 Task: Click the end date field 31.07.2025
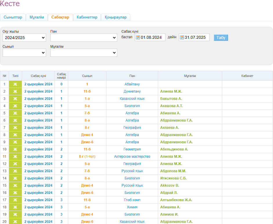pyautogui.click(x=196, y=38)
